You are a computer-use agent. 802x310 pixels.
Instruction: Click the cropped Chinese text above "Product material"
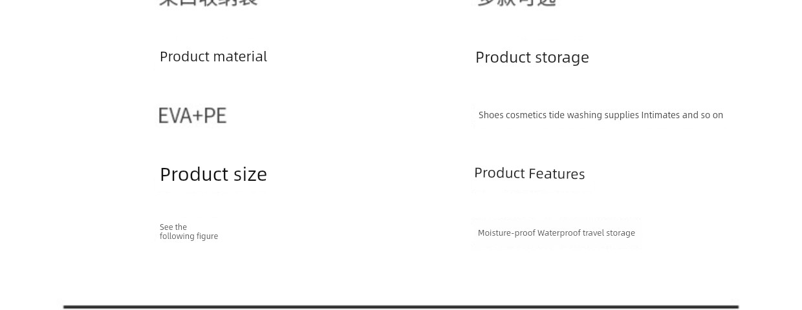(x=208, y=3)
